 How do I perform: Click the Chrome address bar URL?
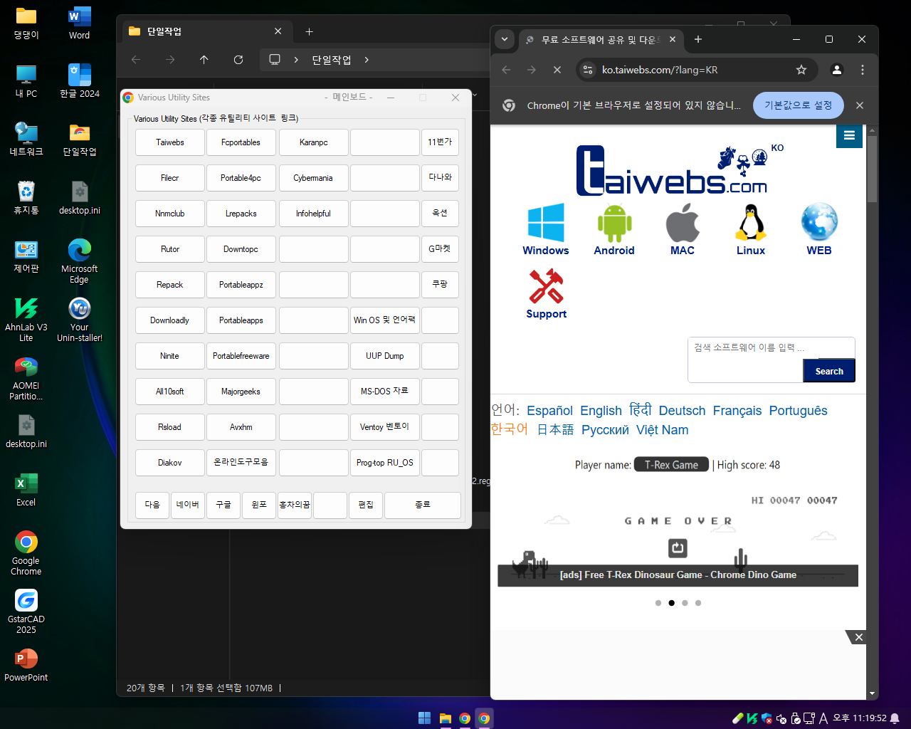(x=660, y=70)
